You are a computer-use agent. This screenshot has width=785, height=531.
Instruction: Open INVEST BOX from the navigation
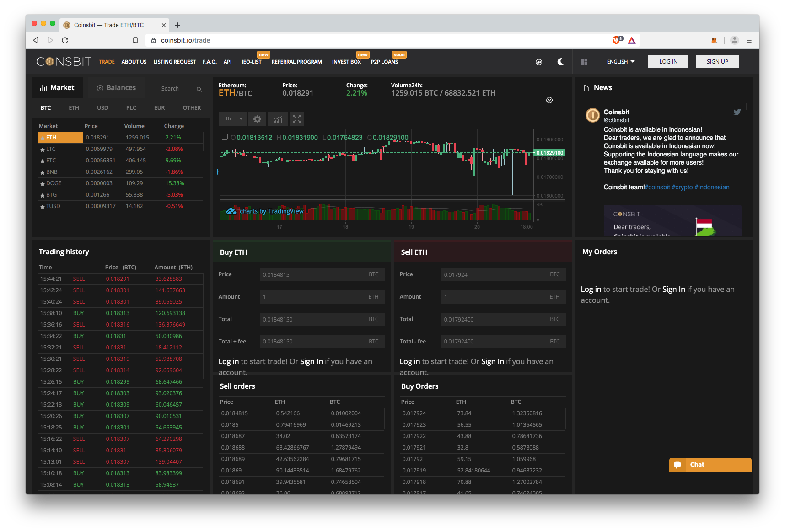pos(346,62)
